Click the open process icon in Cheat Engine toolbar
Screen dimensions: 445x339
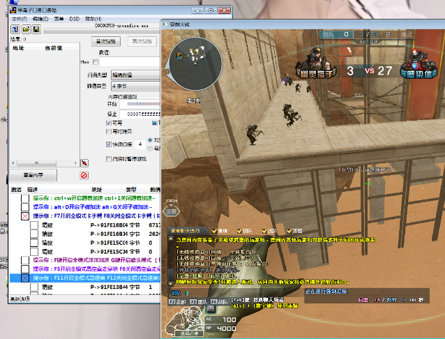[15, 29]
